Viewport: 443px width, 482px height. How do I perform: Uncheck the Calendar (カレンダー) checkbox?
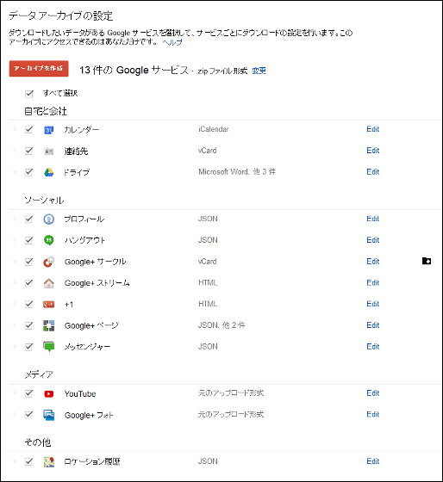29,129
